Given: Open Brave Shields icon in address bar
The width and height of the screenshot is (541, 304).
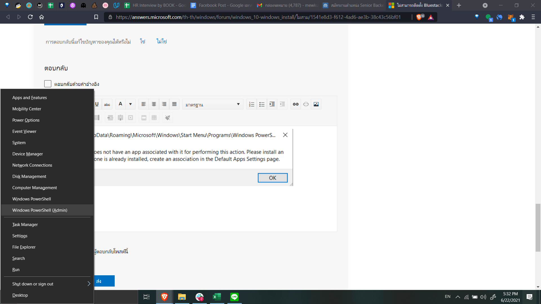Looking at the screenshot, I should (419, 17).
